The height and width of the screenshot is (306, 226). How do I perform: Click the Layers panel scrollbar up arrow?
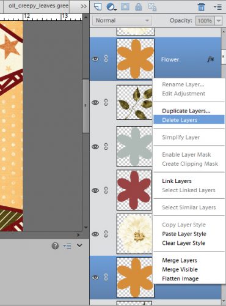coord(224,32)
